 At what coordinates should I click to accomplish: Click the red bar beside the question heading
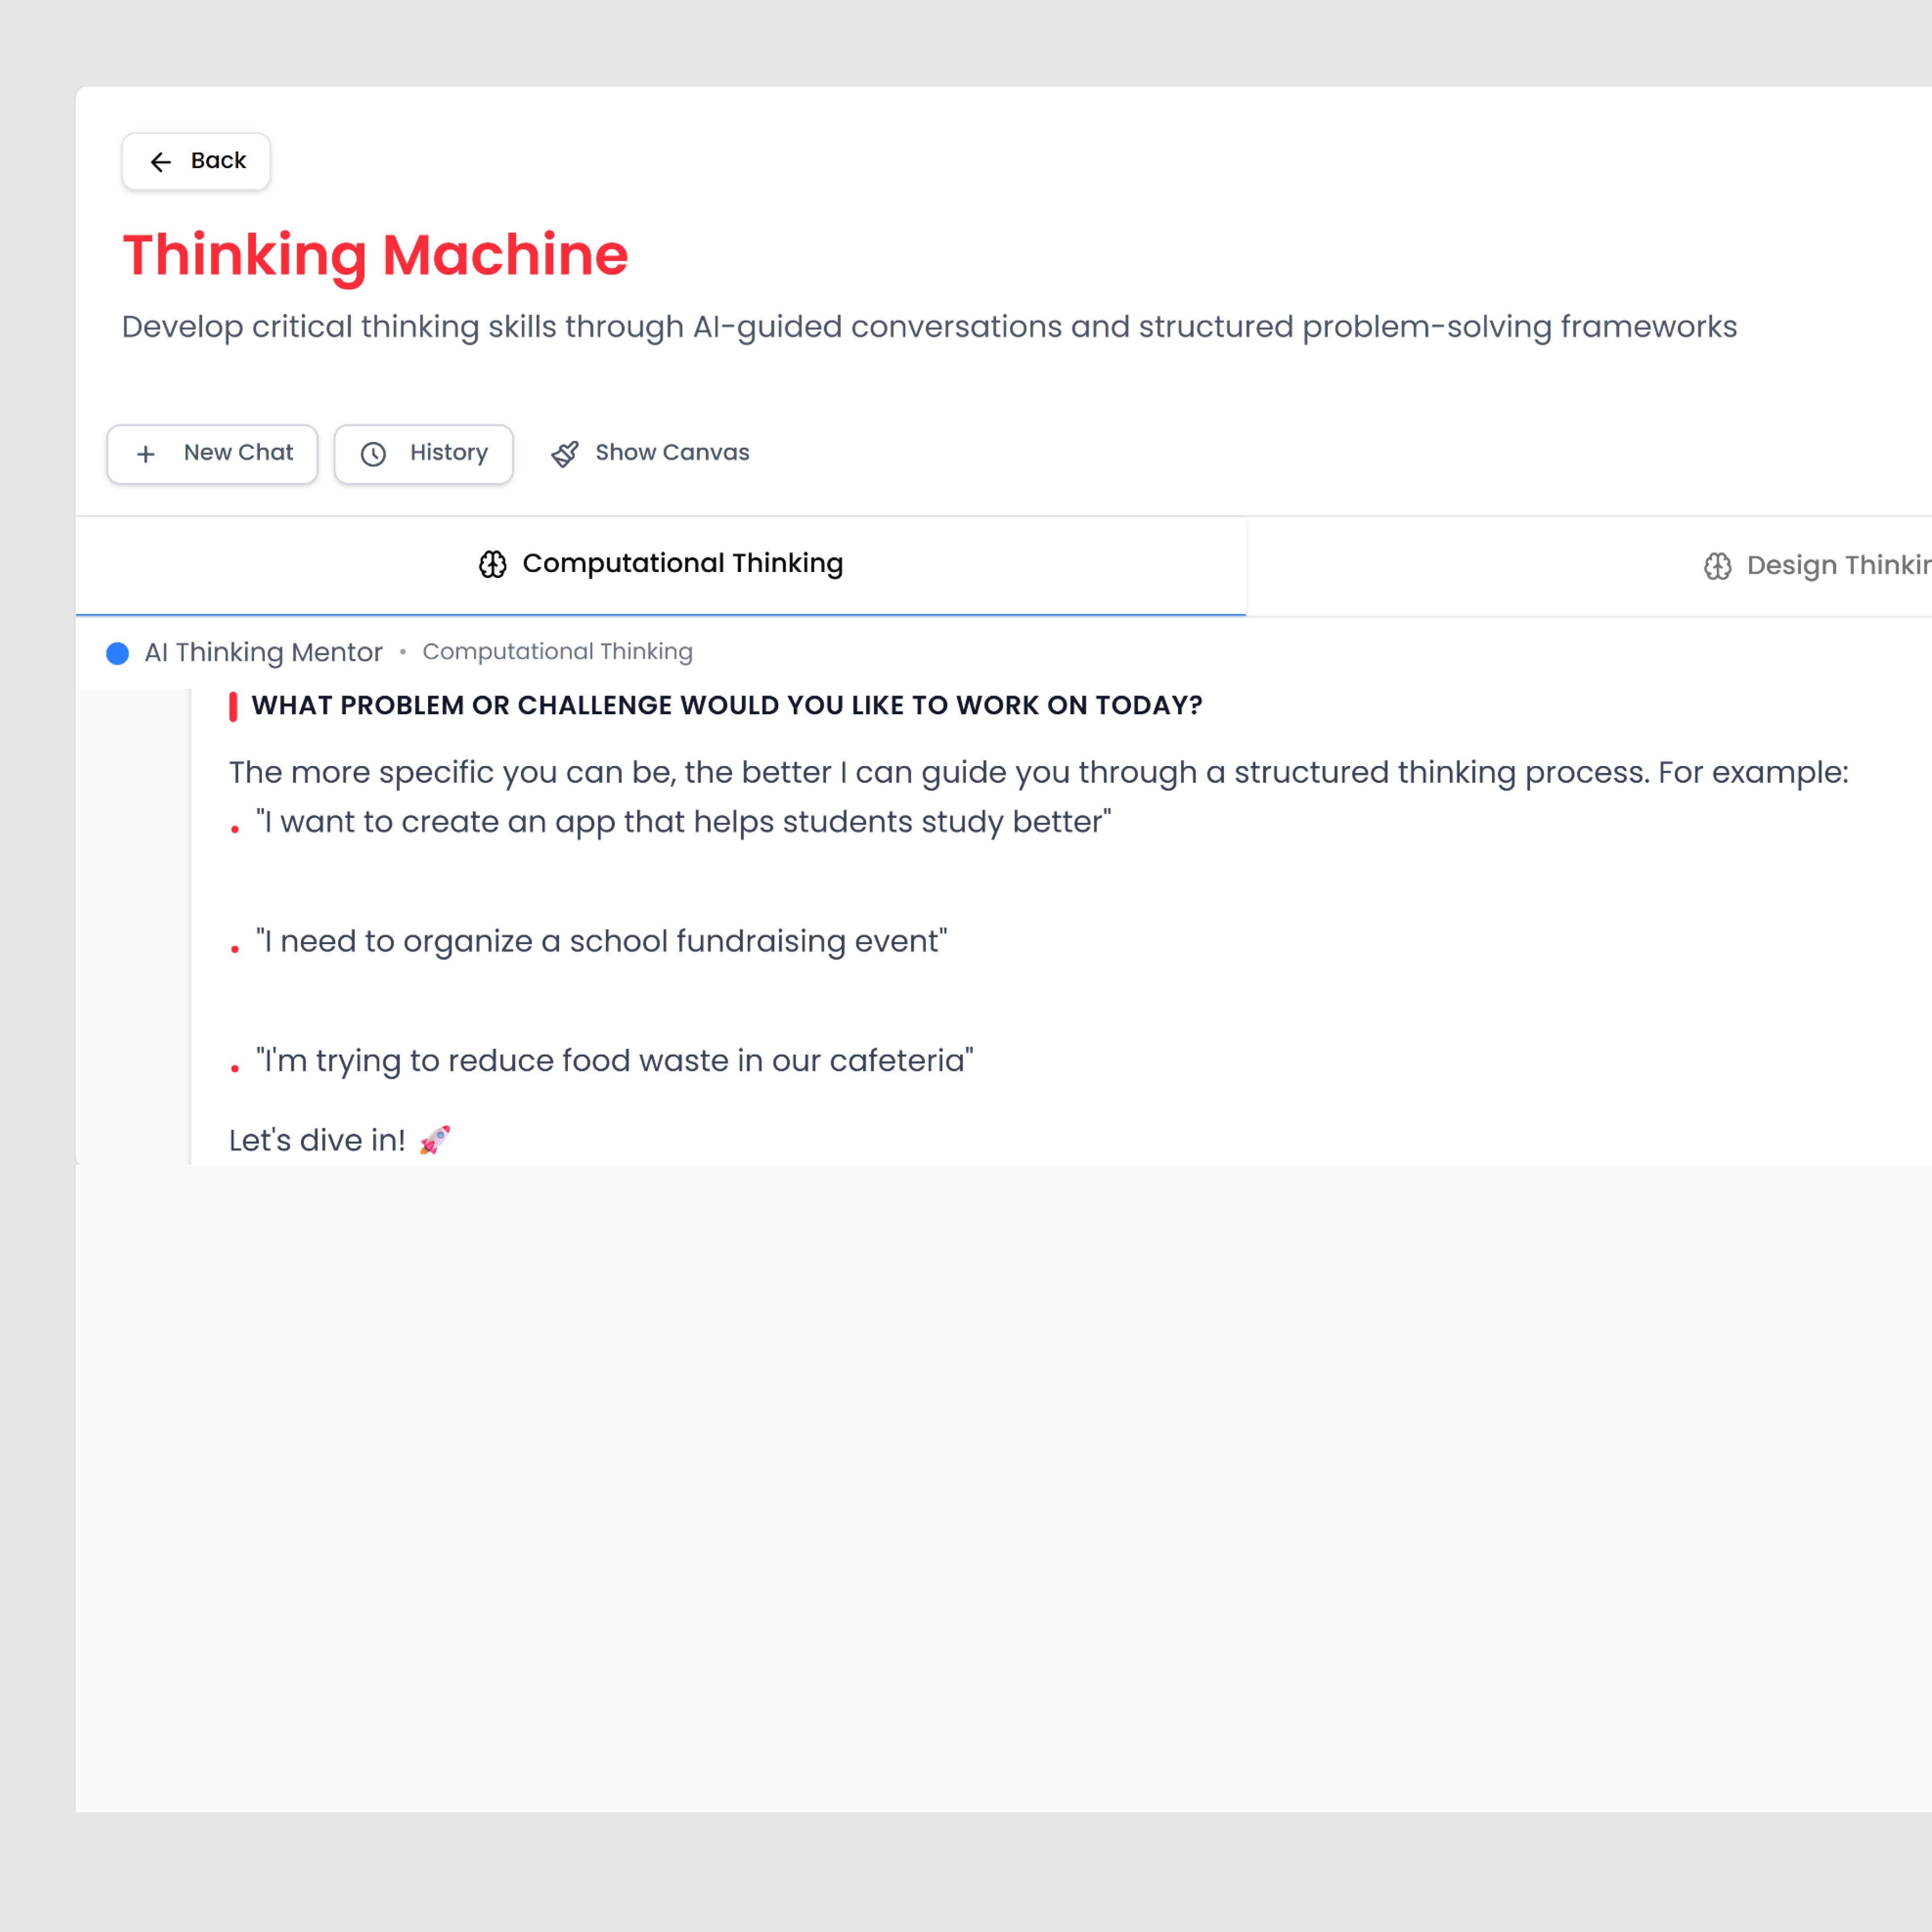233,706
